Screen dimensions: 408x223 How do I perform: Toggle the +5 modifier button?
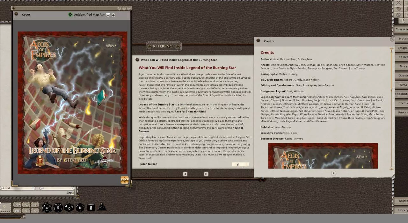[x=35, y=205]
